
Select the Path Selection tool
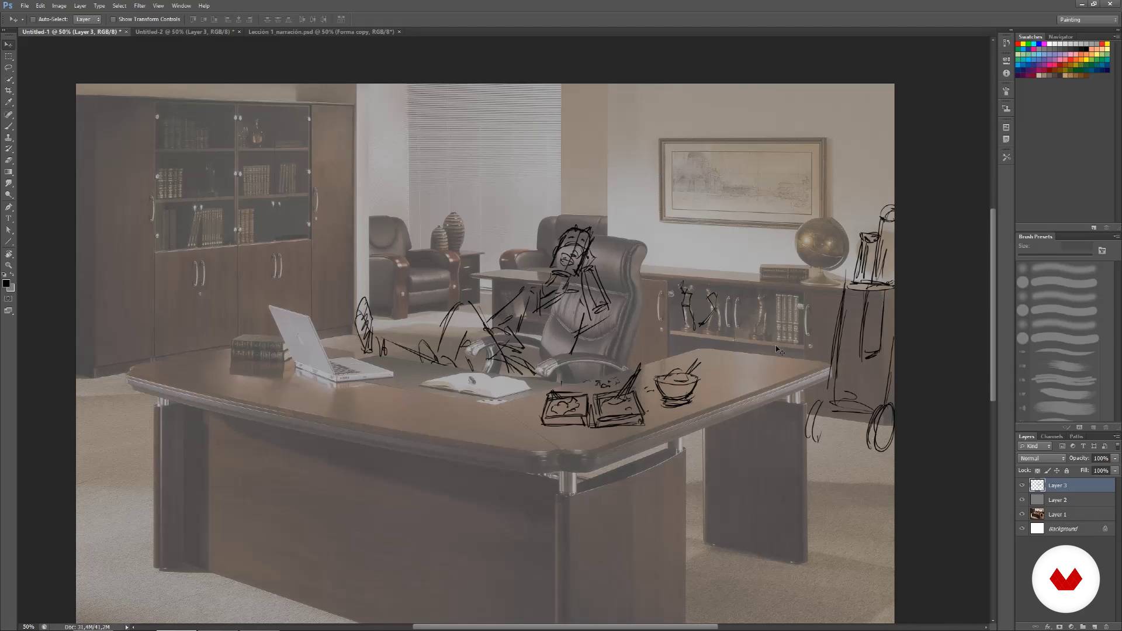[x=8, y=230]
